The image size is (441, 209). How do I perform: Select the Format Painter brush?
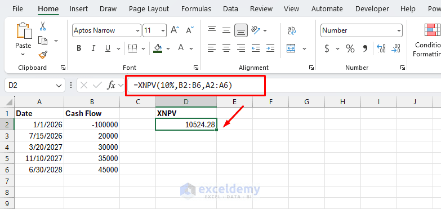click(x=43, y=55)
